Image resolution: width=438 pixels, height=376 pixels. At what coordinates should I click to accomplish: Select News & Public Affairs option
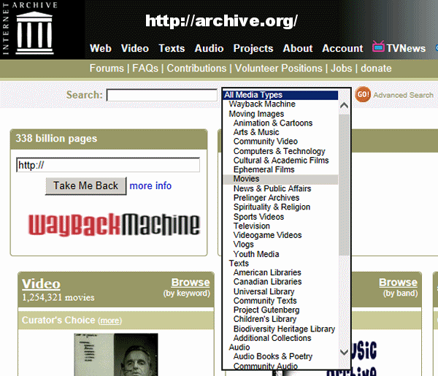281,188
